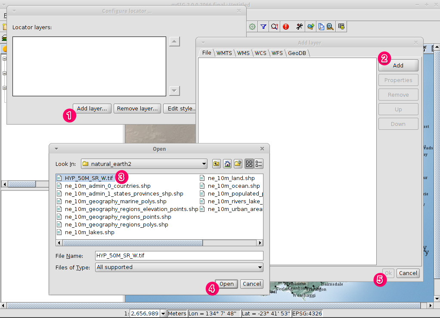The width and height of the screenshot is (440, 318).
Task: Click Cancel in the Open dialog
Action: (x=252, y=284)
